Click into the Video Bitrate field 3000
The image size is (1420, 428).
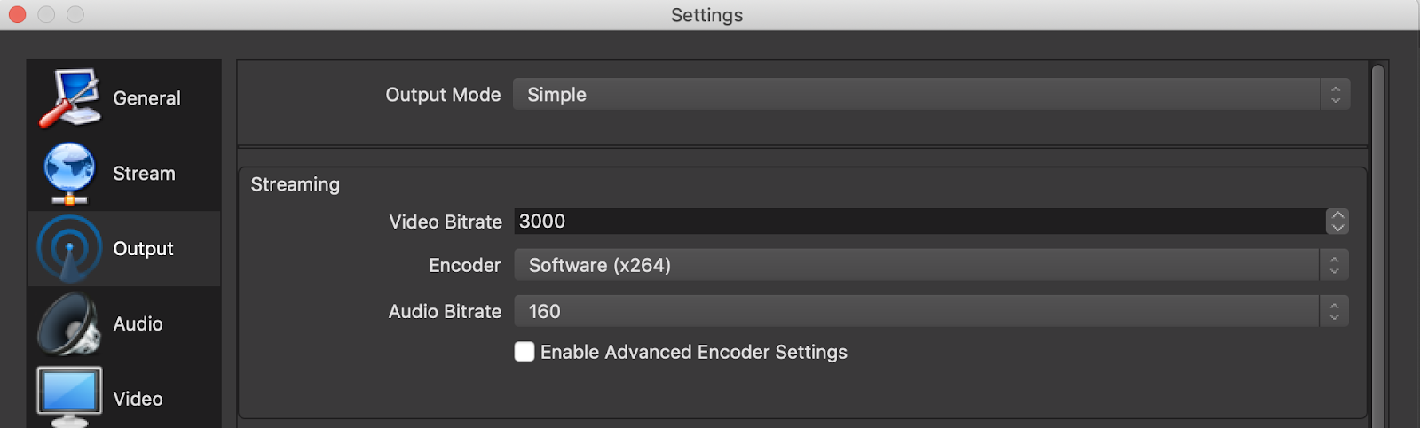(919, 222)
